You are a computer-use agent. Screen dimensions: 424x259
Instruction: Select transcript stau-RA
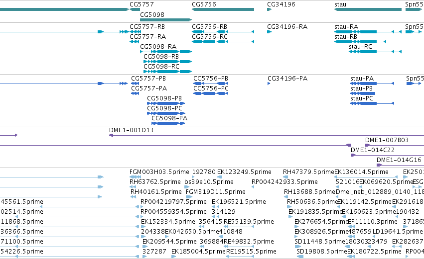[x=346, y=27]
